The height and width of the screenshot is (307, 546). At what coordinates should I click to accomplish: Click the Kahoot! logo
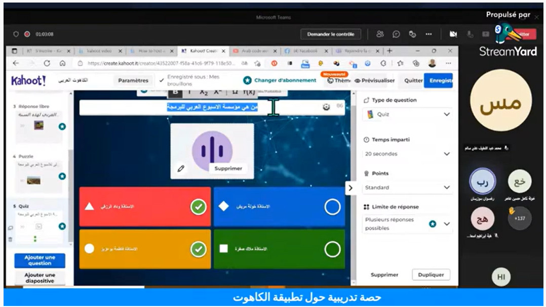[28, 80]
